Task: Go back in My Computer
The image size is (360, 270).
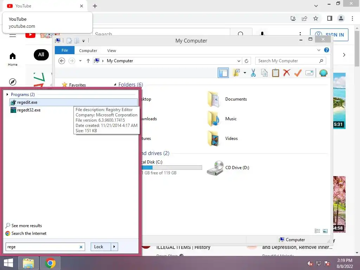Action: pyautogui.click(x=62, y=61)
